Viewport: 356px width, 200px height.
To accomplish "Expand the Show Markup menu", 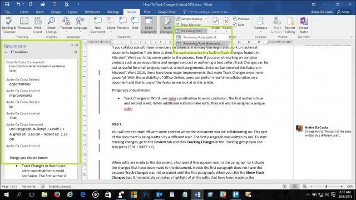I will point(189,24).
